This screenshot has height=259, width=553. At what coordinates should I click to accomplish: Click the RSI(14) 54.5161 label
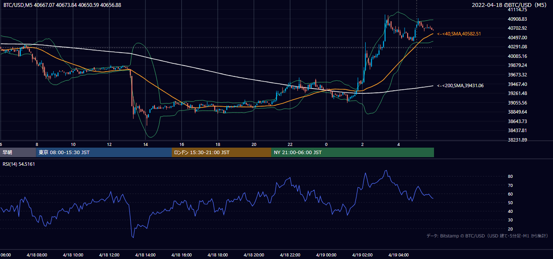coord(19,164)
